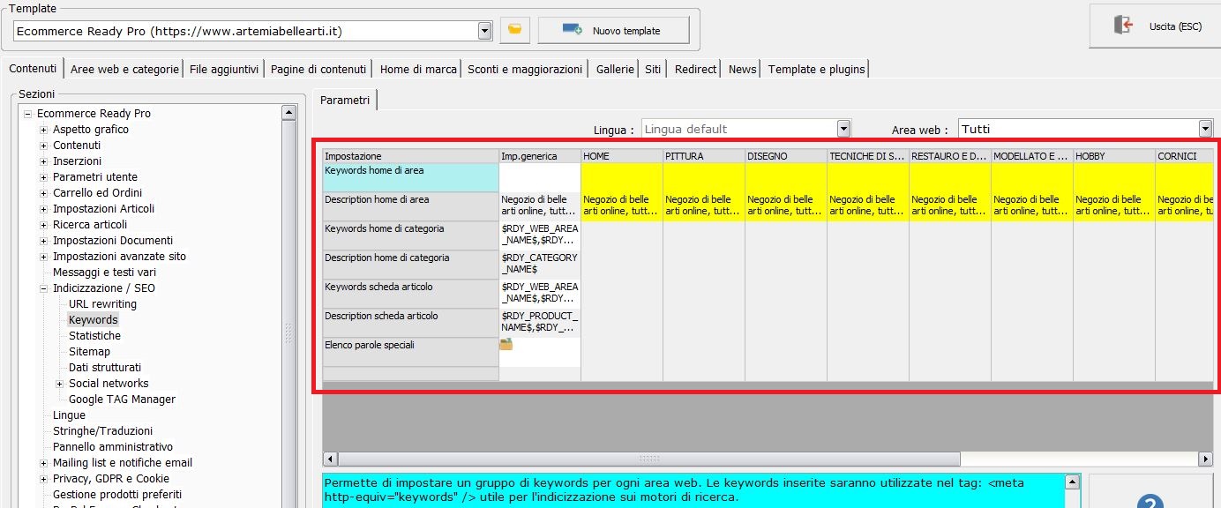Open the Template e plugins tab
The height and width of the screenshot is (508, 1221).
[x=816, y=69]
